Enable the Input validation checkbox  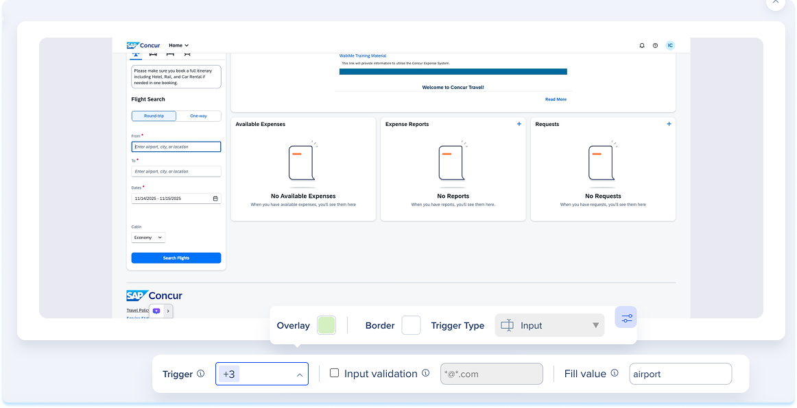tap(335, 373)
